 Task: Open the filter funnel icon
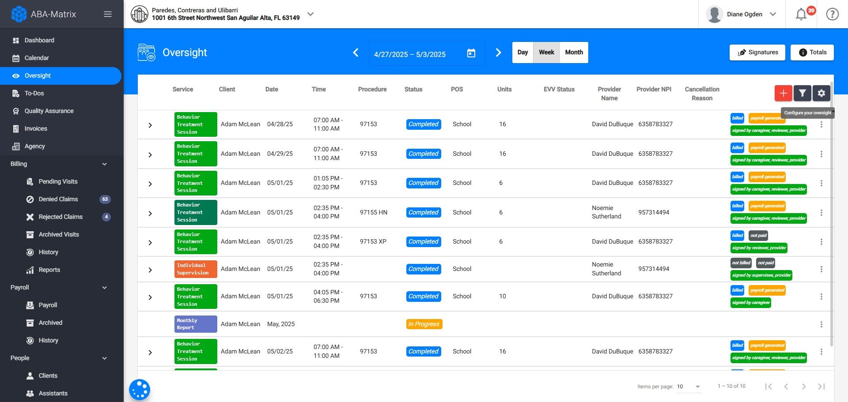tap(802, 93)
